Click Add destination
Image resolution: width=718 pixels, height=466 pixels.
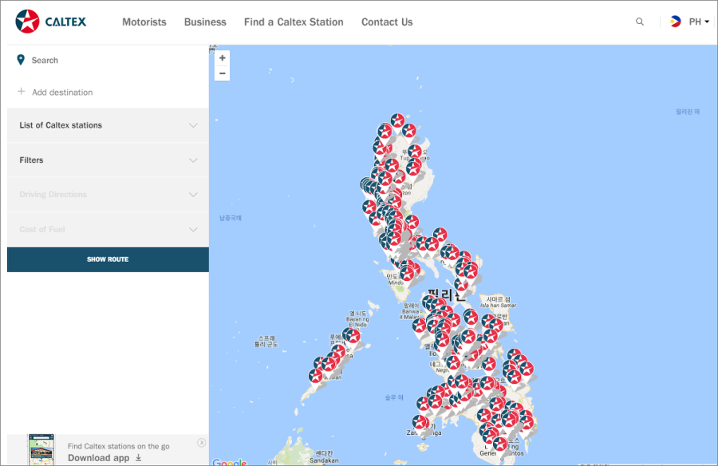tap(62, 92)
